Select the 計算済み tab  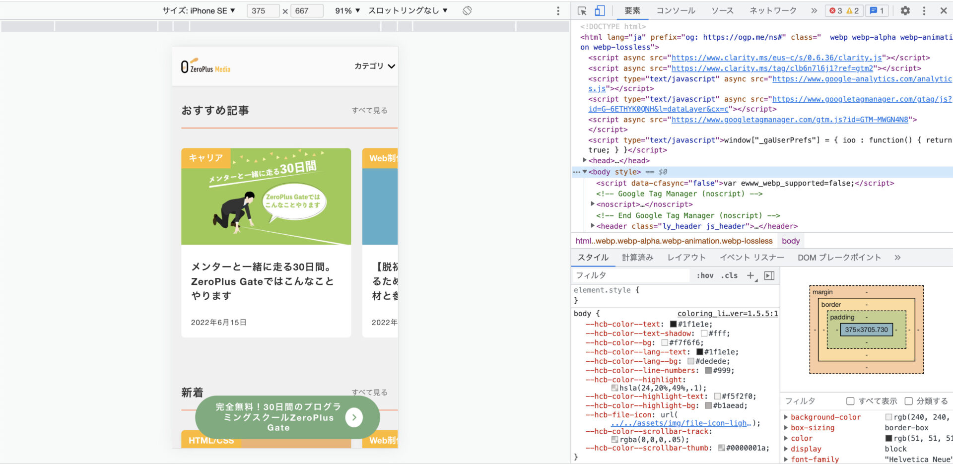click(638, 257)
